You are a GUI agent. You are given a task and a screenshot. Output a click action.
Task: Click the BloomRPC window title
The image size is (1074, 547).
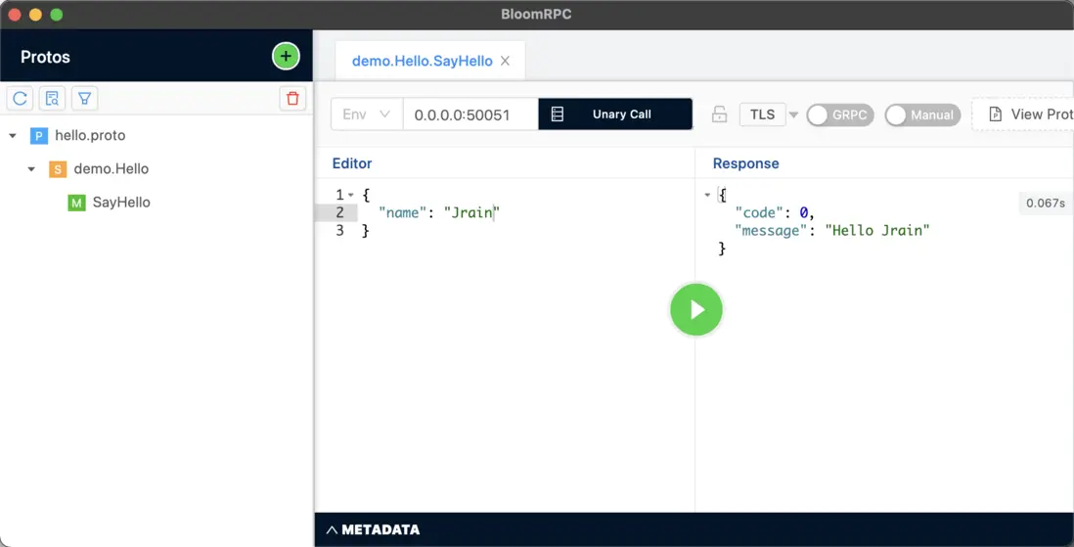coord(536,15)
